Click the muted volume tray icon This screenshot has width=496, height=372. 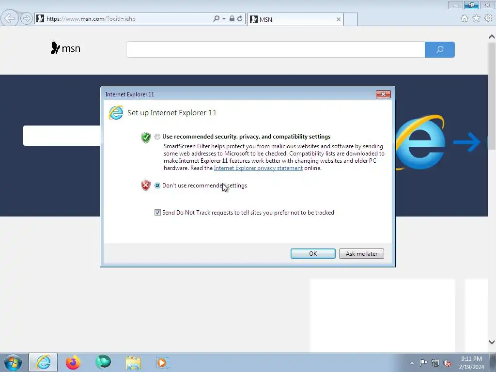click(x=447, y=363)
